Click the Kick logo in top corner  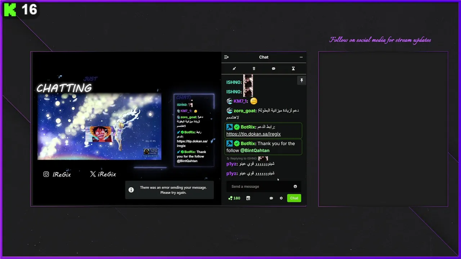10,10
